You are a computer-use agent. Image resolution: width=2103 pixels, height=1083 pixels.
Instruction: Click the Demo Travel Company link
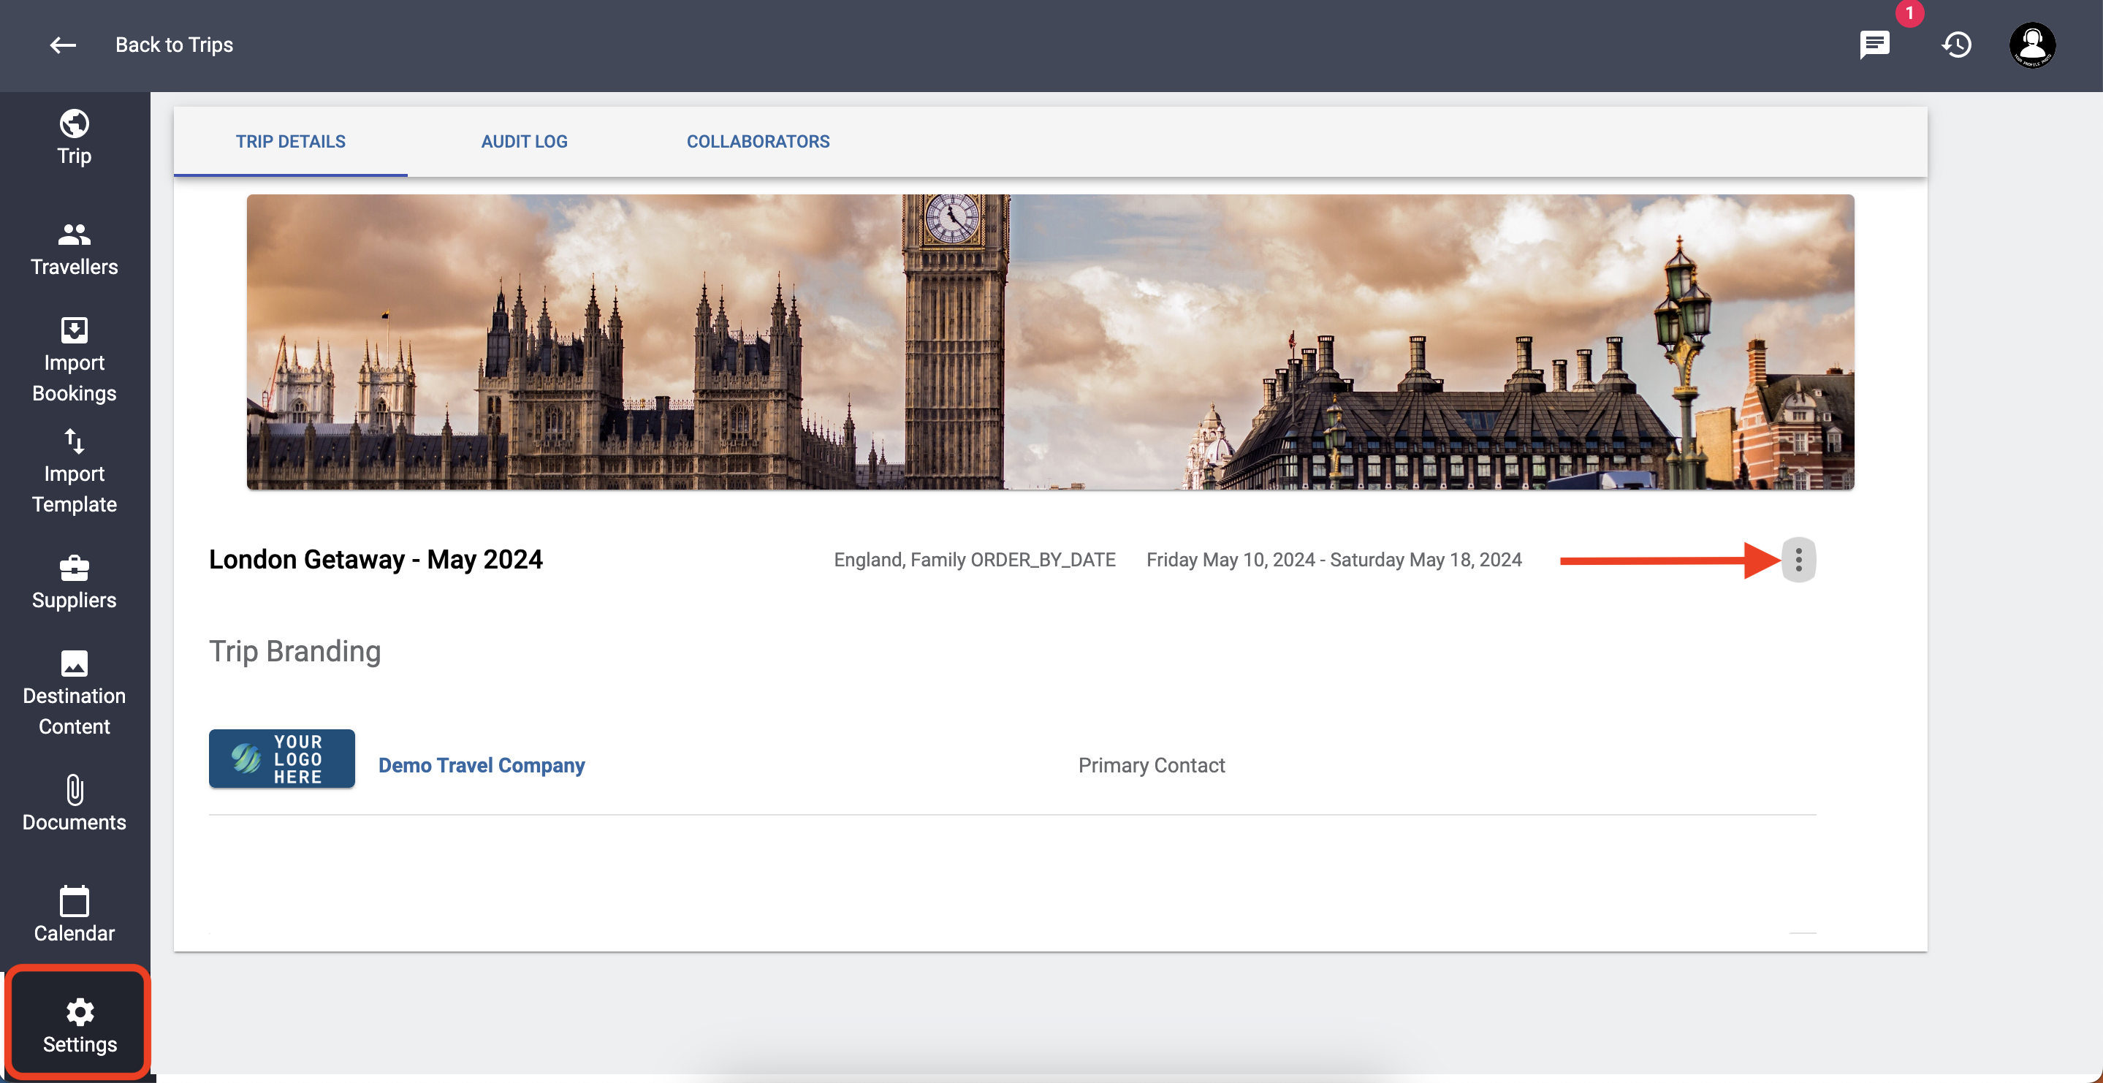[482, 765]
